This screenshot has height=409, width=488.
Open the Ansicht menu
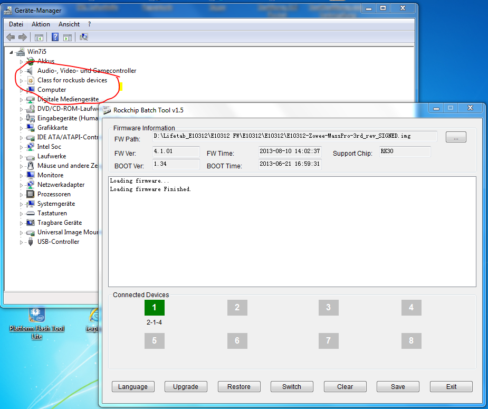[x=69, y=24]
